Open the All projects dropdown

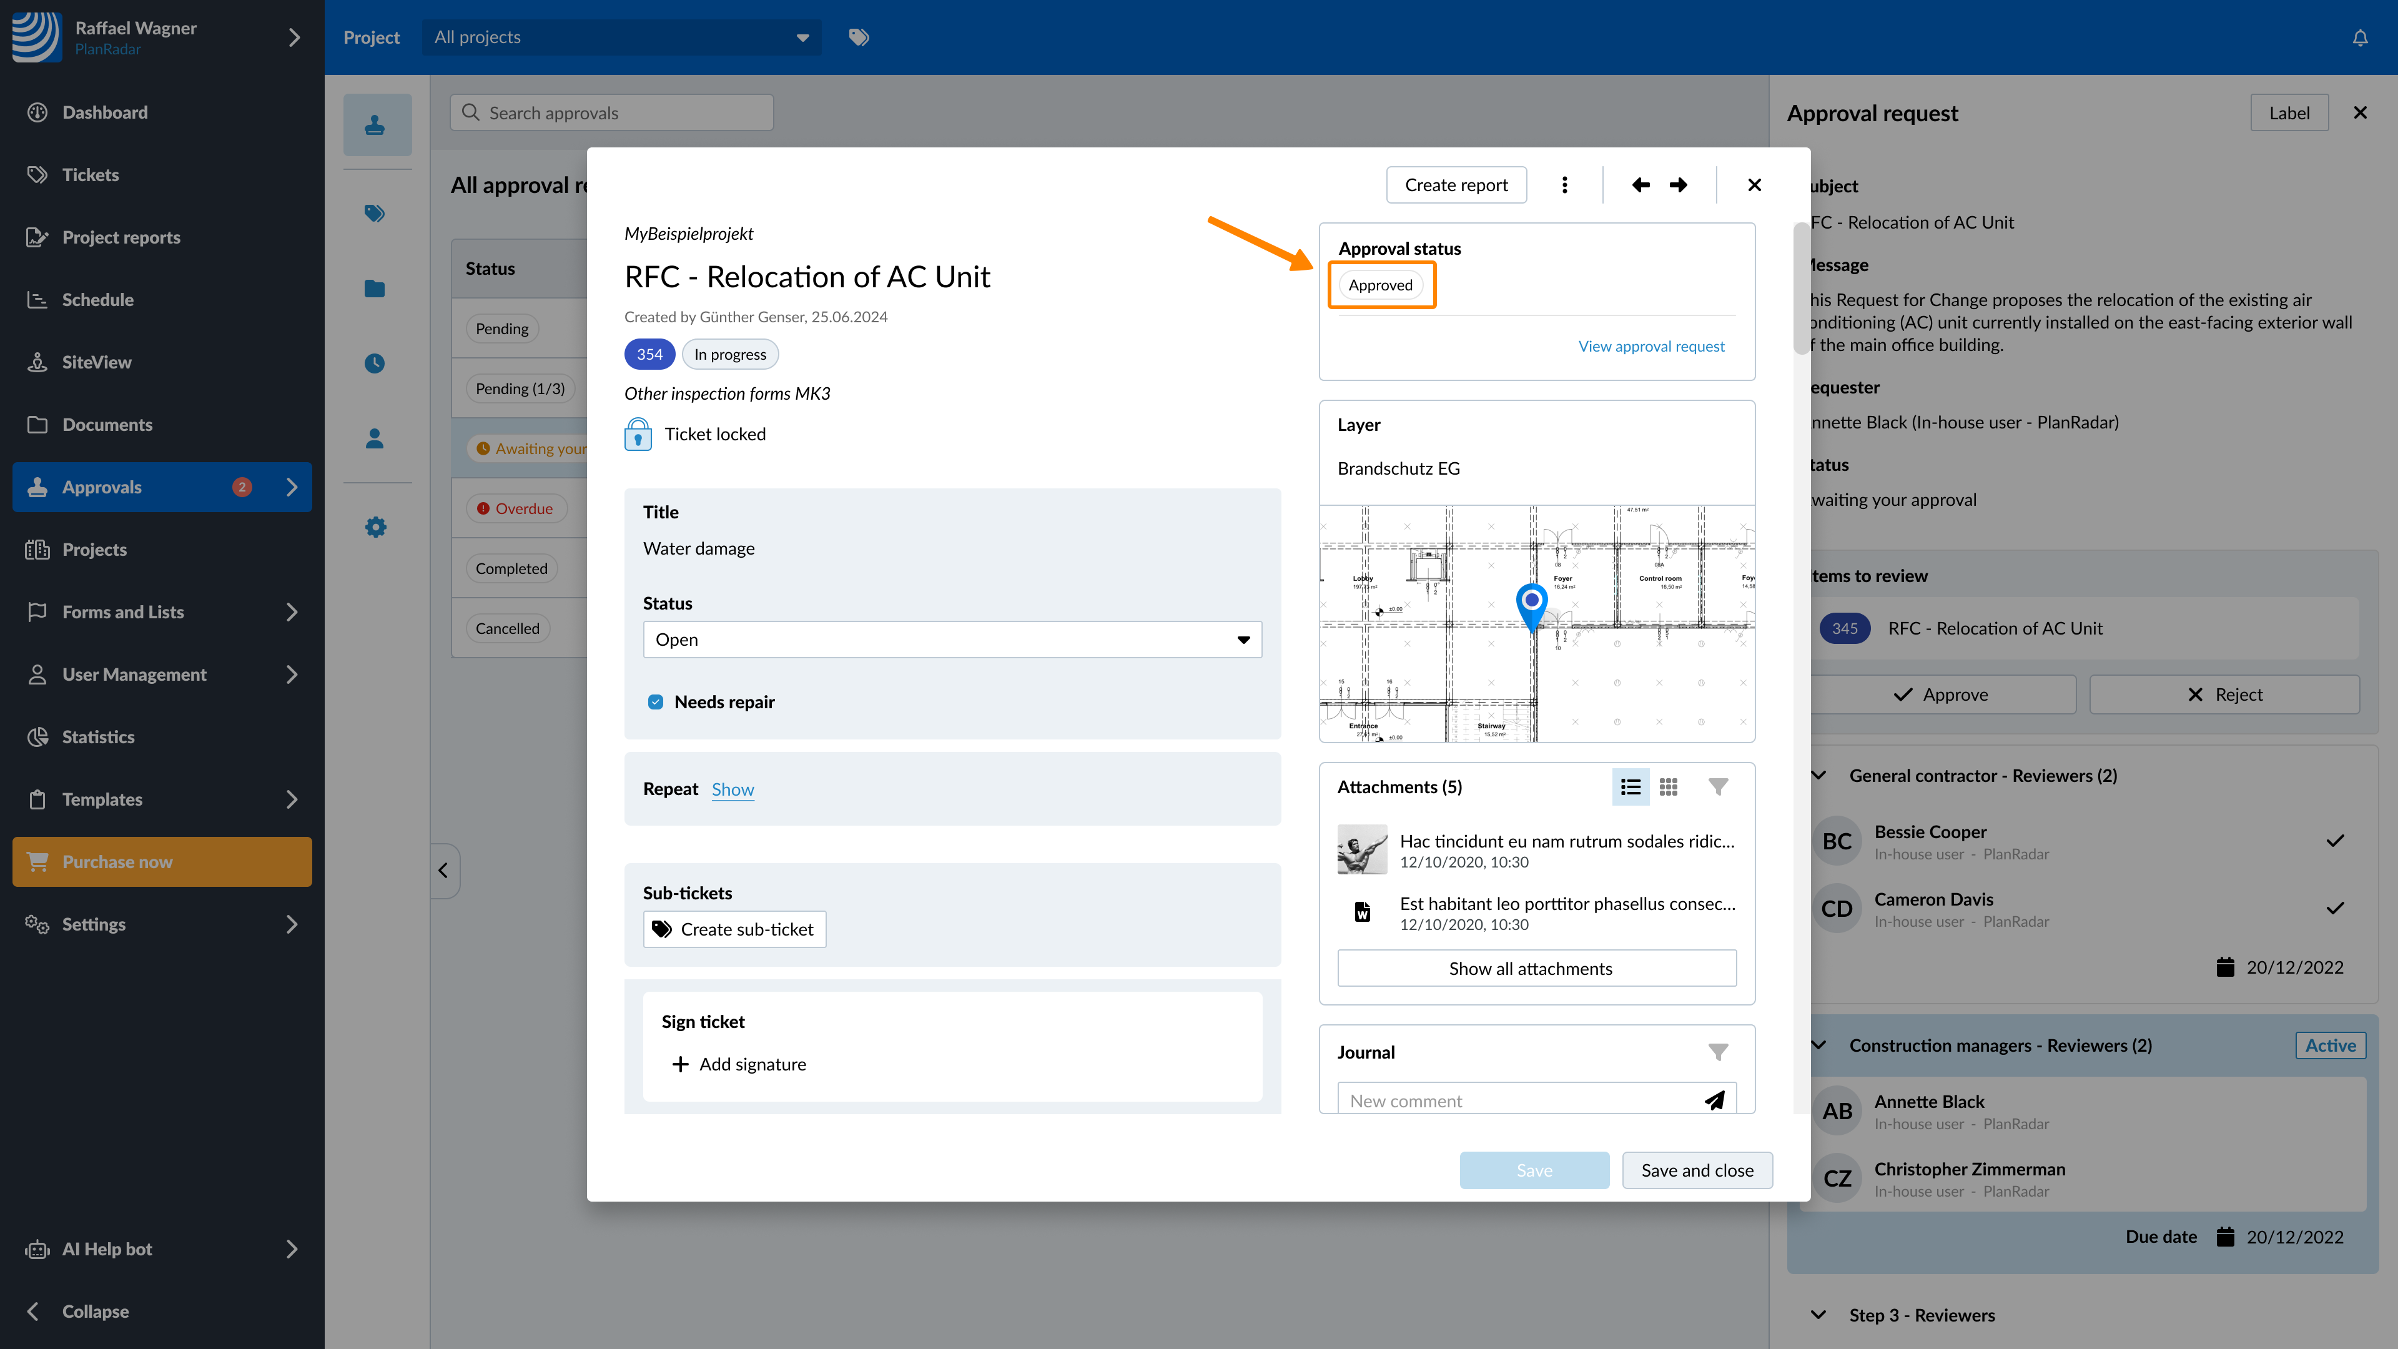pos(621,37)
